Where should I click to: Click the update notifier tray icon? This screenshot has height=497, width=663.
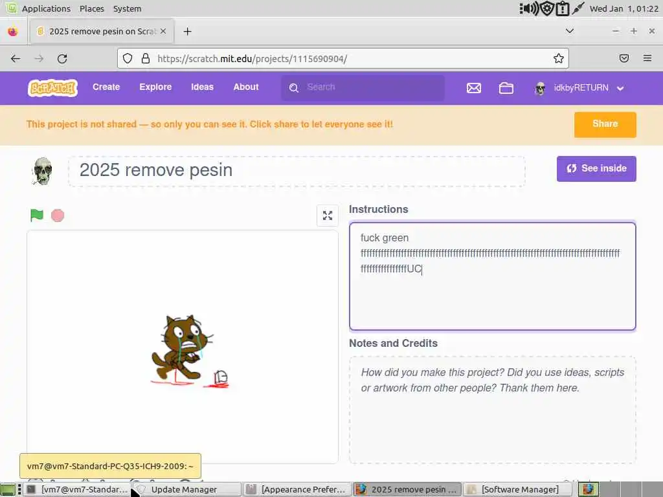pos(563,8)
